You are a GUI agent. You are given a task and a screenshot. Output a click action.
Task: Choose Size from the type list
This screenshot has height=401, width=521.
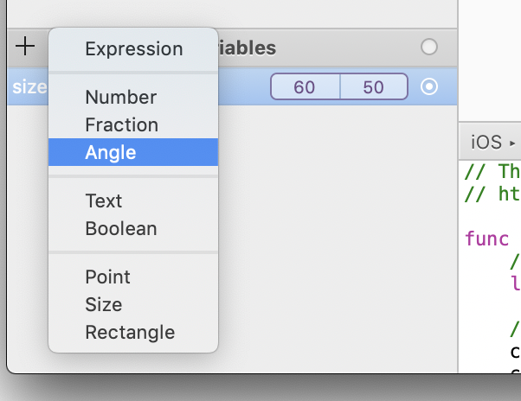[103, 305]
